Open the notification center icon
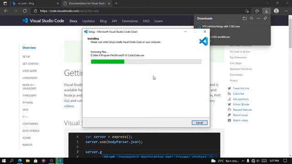 [x=285, y=161]
